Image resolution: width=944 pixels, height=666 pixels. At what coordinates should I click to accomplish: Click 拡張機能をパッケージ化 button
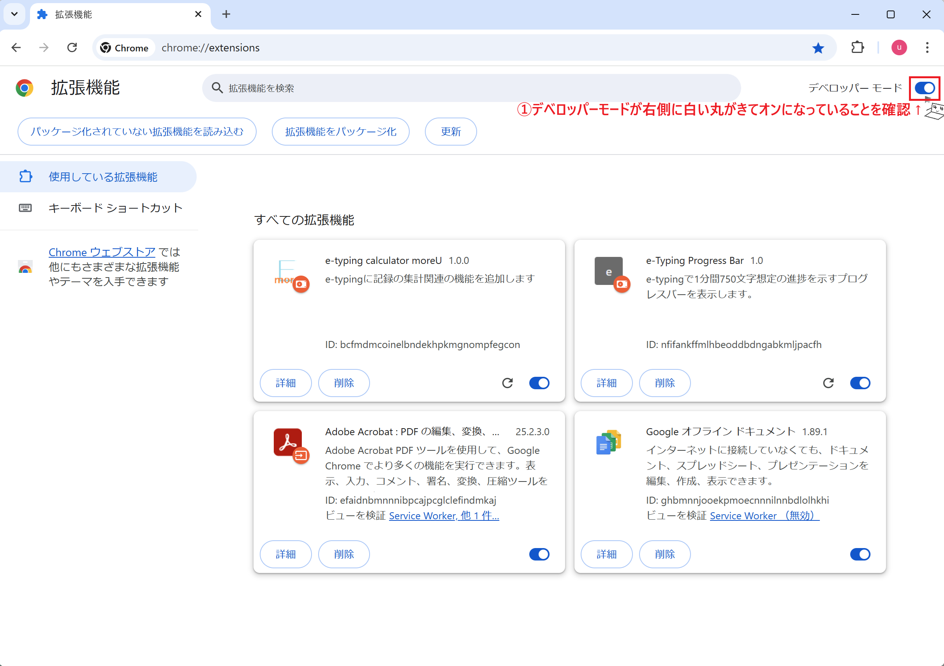tap(340, 132)
